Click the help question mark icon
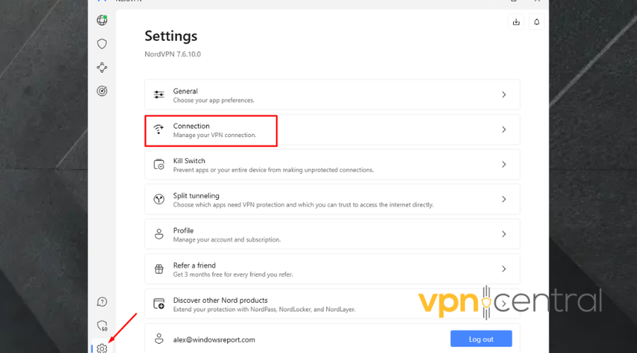The image size is (637, 353). pos(102,302)
